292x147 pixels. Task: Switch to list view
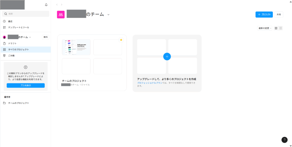point(281,28)
